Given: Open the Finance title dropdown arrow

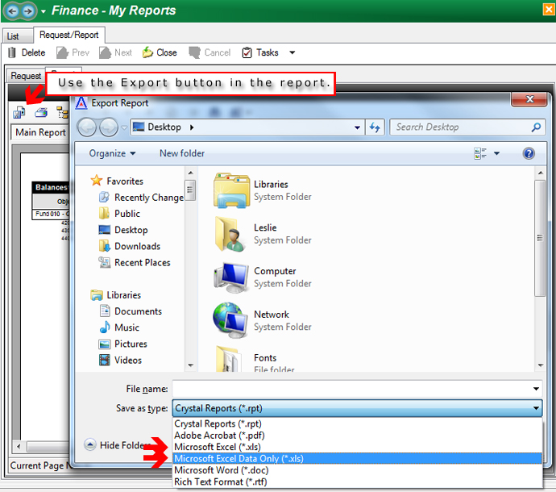Looking at the screenshot, I should click(x=44, y=11).
